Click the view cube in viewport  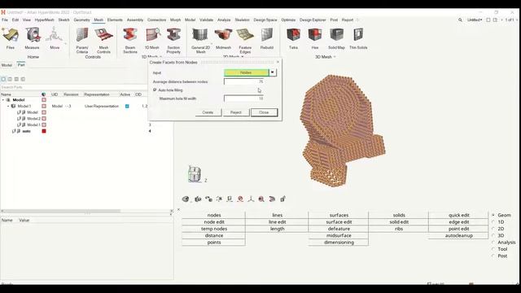195,173
